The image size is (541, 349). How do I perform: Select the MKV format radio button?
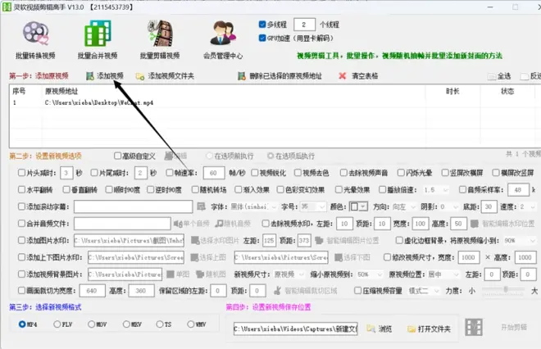(126, 324)
